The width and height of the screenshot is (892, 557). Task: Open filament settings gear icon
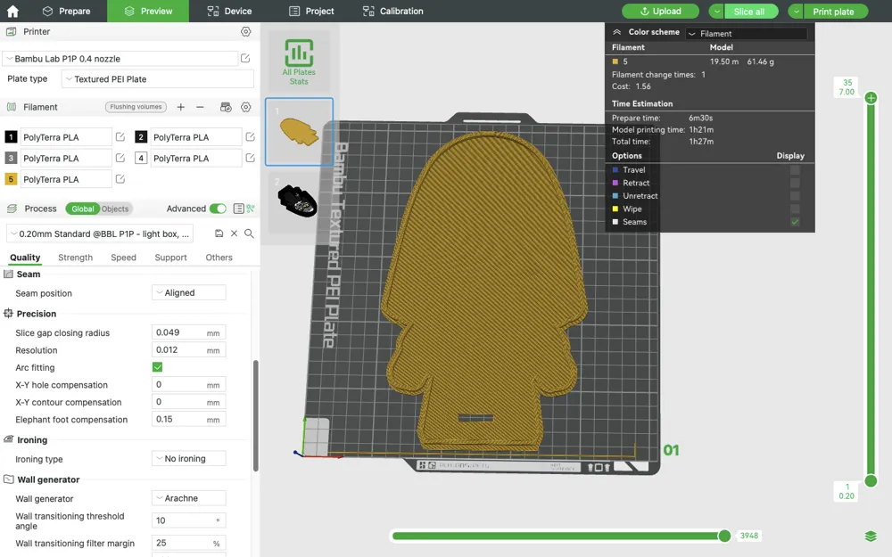(x=246, y=107)
